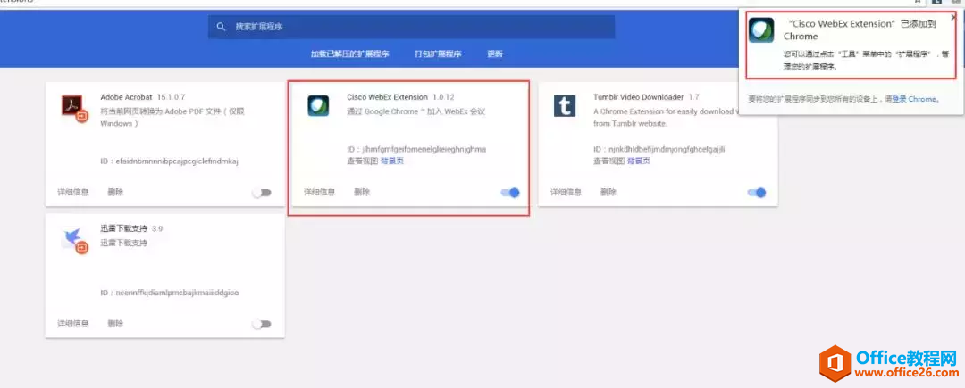Open 详细信息 for 迅雷下载支持
The width and height of the screenshot is (965, 388).
(73, 324)
